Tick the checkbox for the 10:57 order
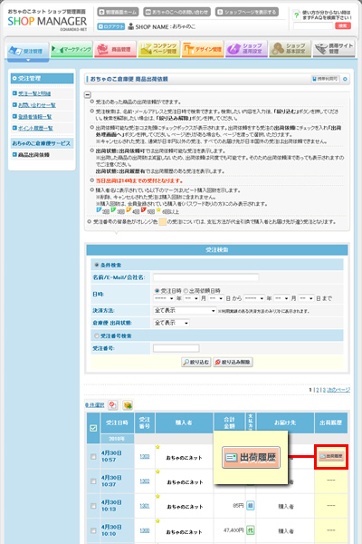The width and height of the screenshot is (362, 544). [93, 456]
